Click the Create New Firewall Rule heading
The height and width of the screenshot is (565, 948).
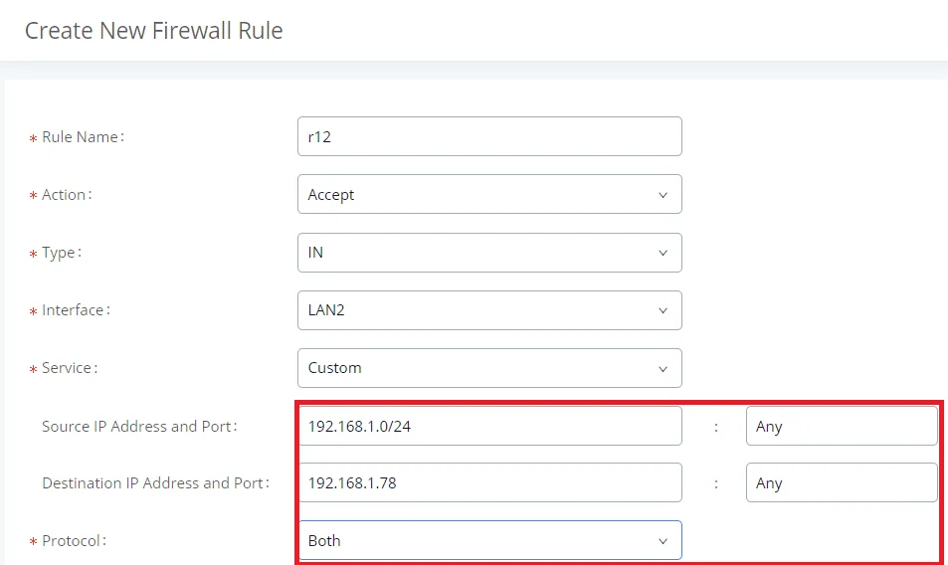pyautogui.click(x=153, y=30)
